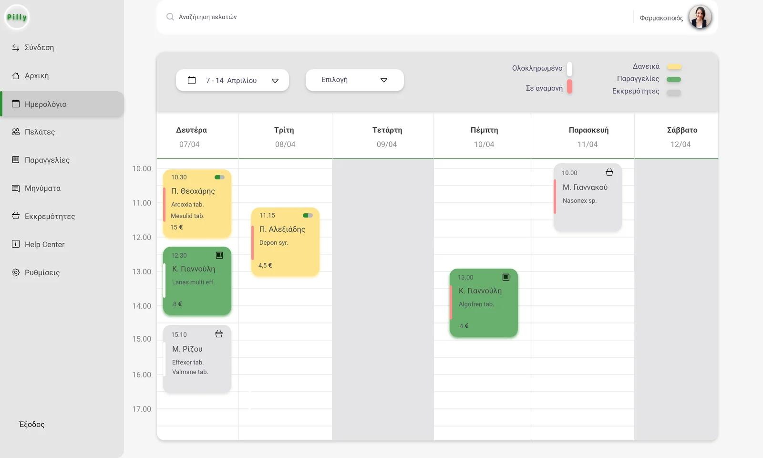The width and height of the screenshot is (763, 458).
Task: Click Nasonex sp. on Γιαννακού card
Action: 579,200
